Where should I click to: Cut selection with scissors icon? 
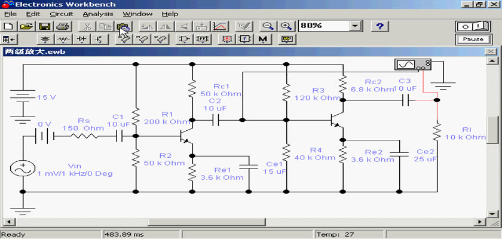87,26
